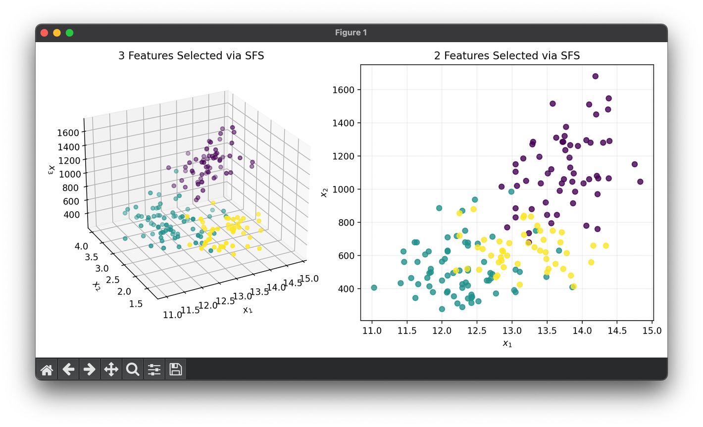The width and height of the screenshot is (703, 427).
Task: Click the x3 axis label on the 3D plot
Action: 51,169
